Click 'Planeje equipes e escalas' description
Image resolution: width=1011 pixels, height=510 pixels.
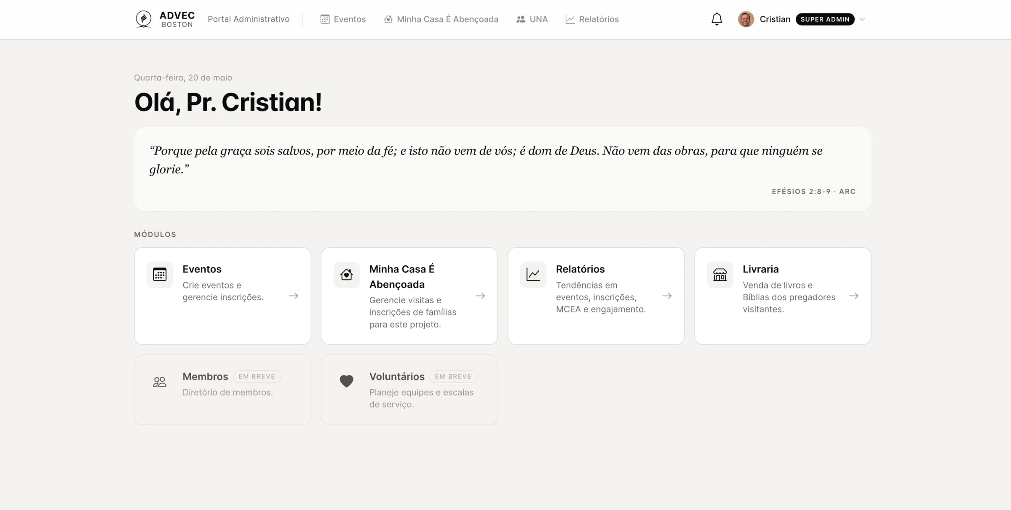coord(421,398)
